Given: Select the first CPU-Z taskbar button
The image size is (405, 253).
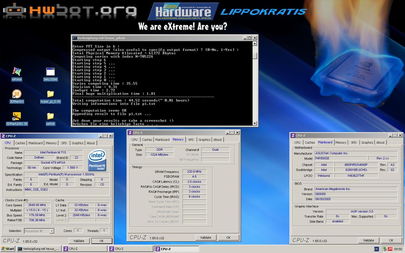Looking at the screenshot, I should 85,249.
